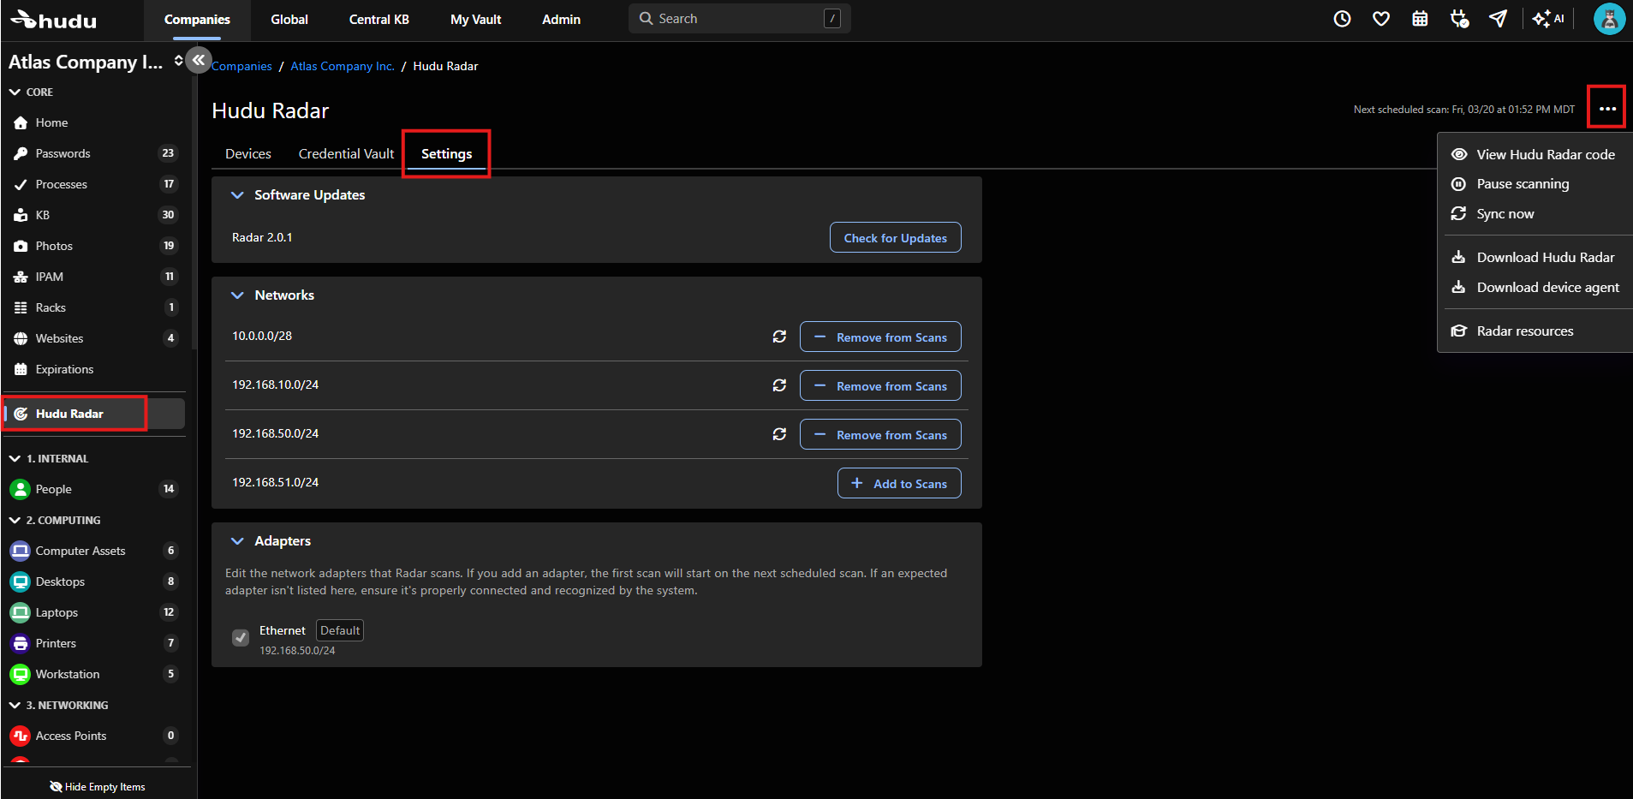Screen dimensions: 1633x799
Task: Switch to the Devices tab
Action: (248, 154)
